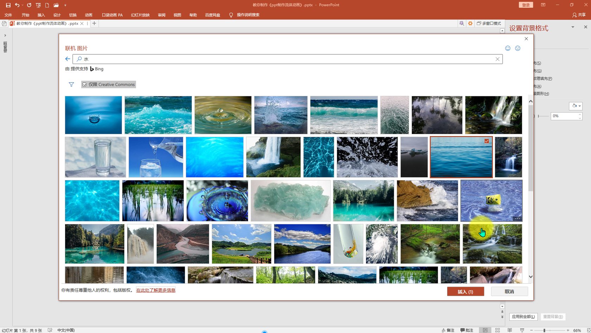Increase transparency with up spinner

point(580,114)
